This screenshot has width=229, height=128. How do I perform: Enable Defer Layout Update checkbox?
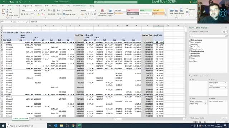pyautogui.click(x=190, y=118)
